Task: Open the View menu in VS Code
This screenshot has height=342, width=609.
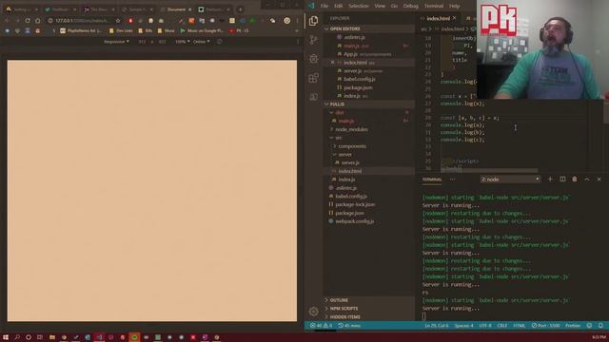Action: (380, 6)
